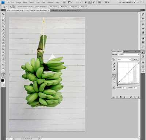Delete the adjustment layer via trash icon

[x=138, y=97]
